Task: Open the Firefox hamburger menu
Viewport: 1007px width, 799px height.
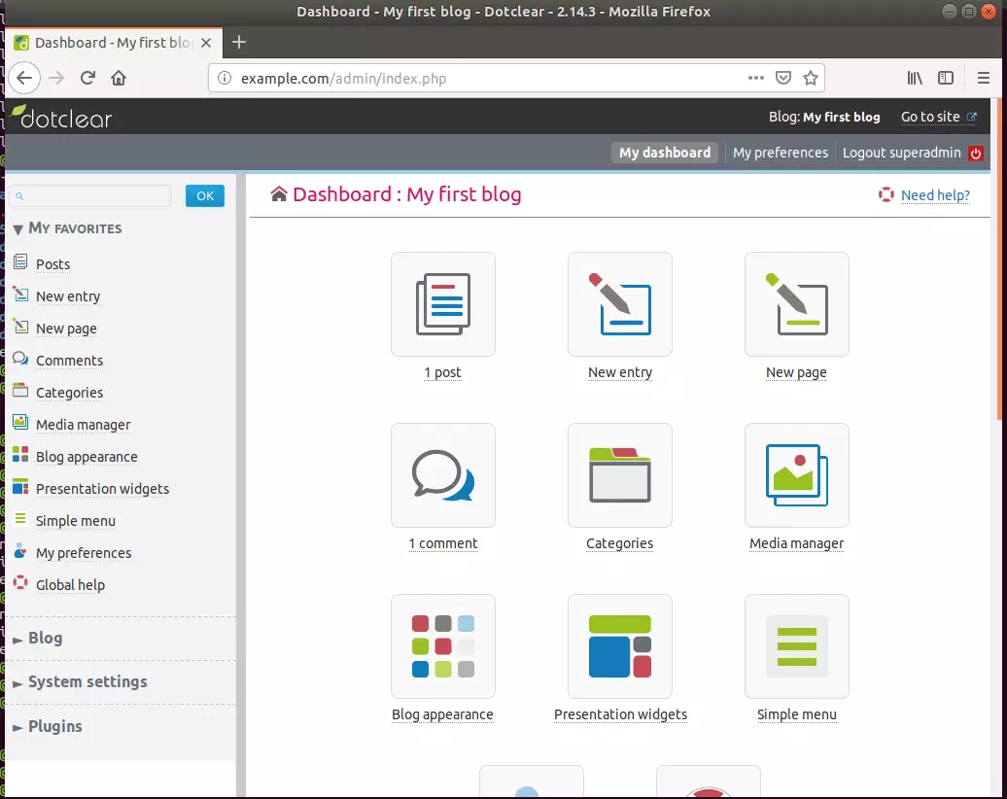Action: pos(984,79)
